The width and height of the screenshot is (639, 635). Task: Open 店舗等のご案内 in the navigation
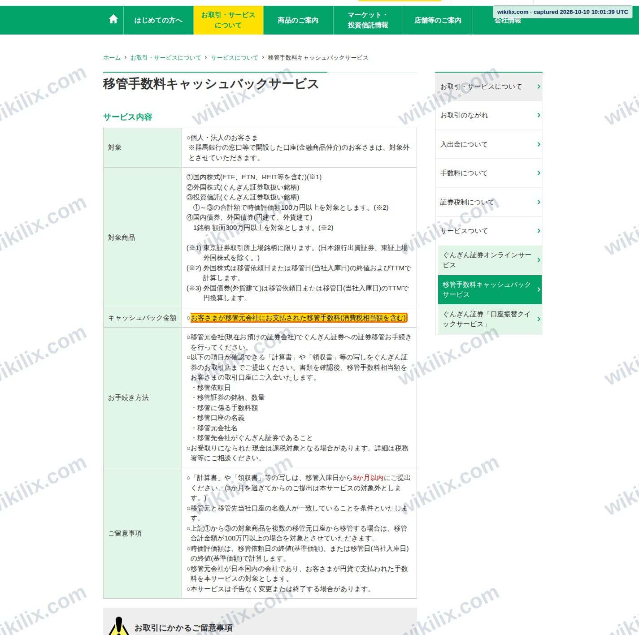click(438, 20)
